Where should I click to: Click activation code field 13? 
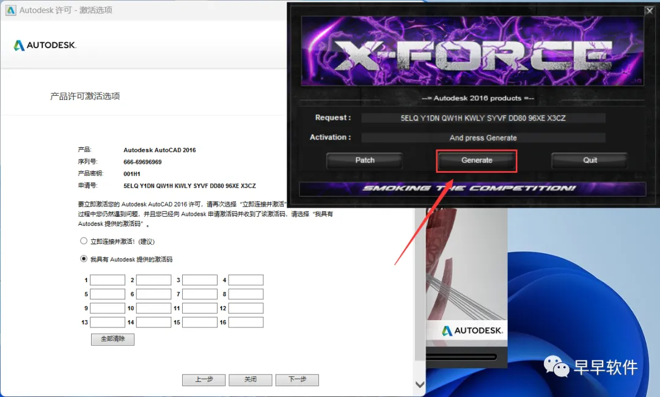(x=108, y=322)
